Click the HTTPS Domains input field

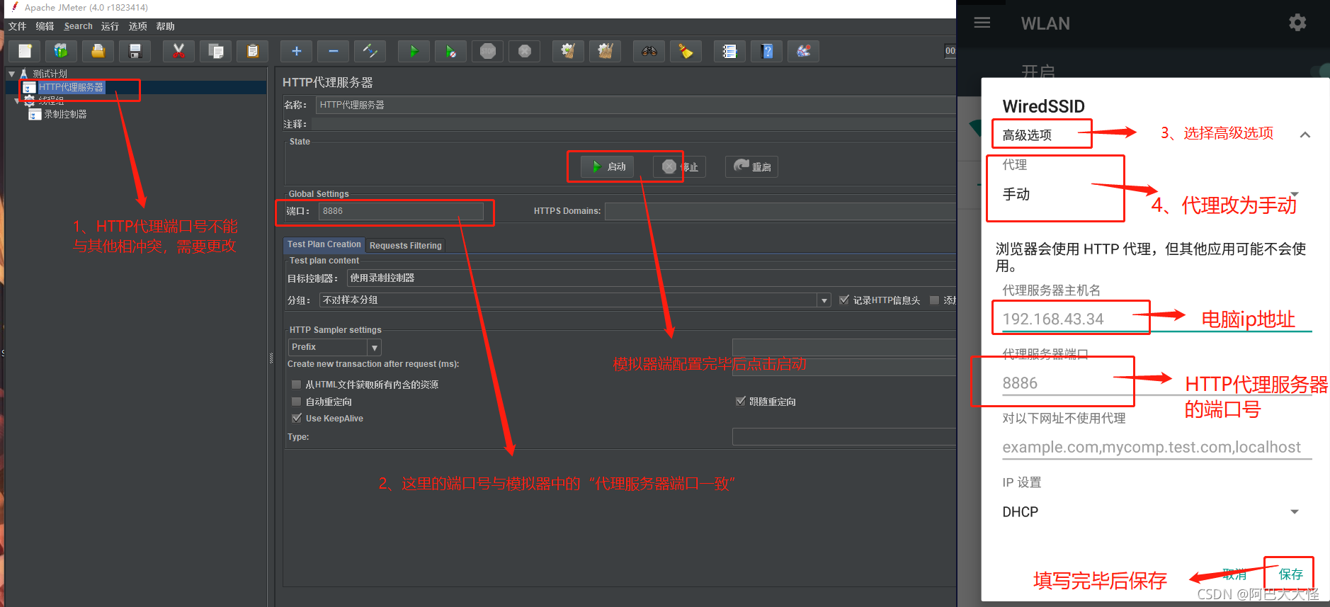point(780,211)
